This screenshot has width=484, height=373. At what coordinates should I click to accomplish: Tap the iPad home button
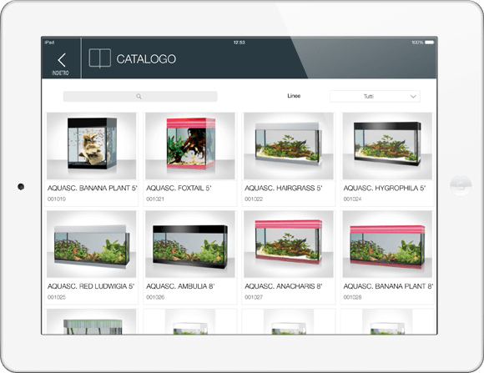click(461, 185)
